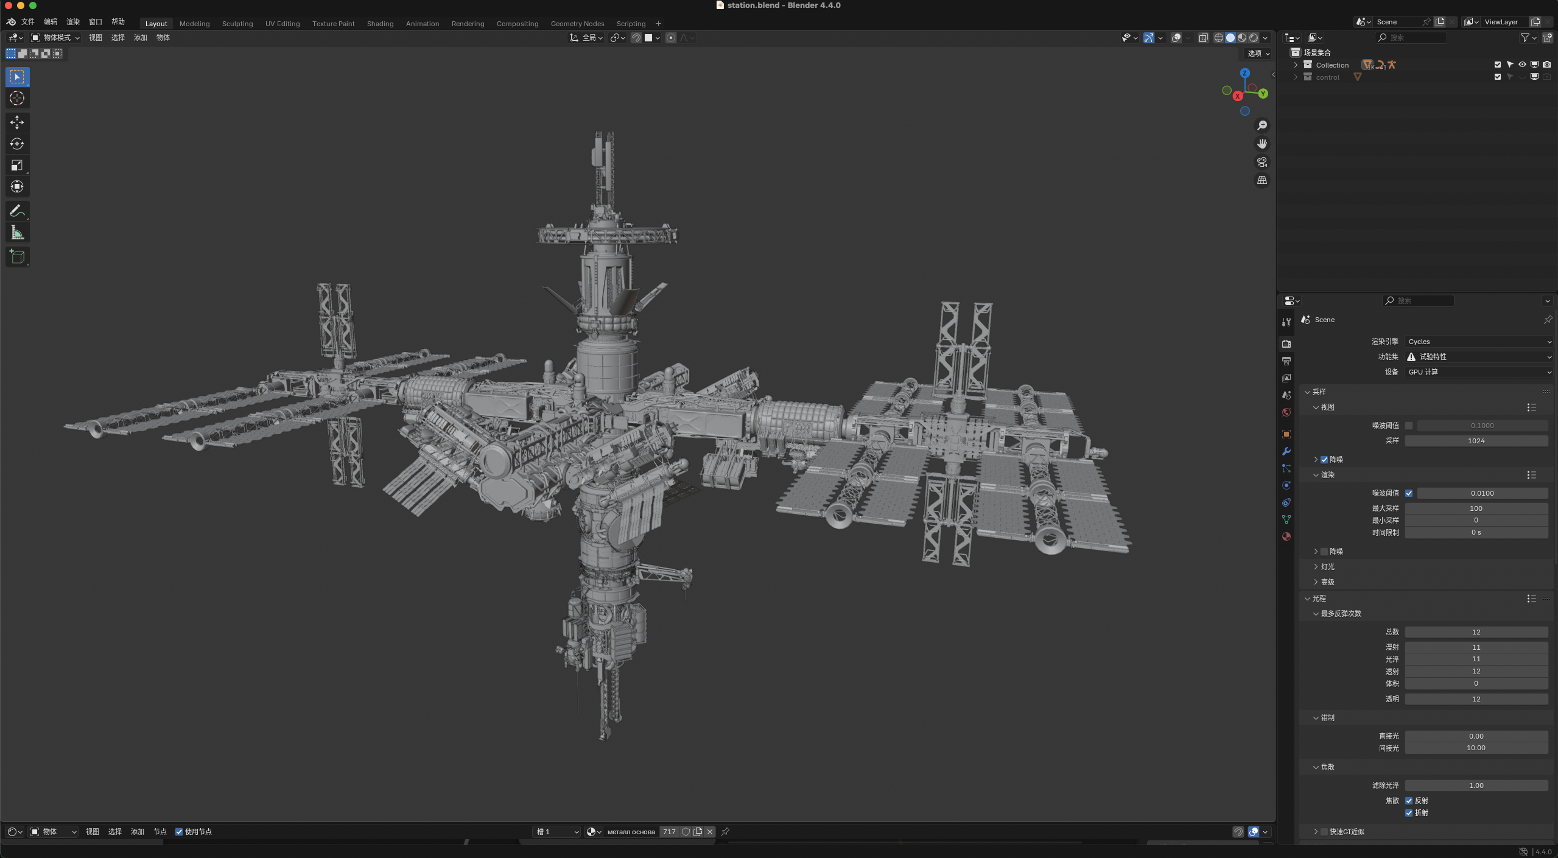The width and height of the screenshot is (1558, 858).
Task: Expand Collection in the outliner
Action: tap(1296, 65)
